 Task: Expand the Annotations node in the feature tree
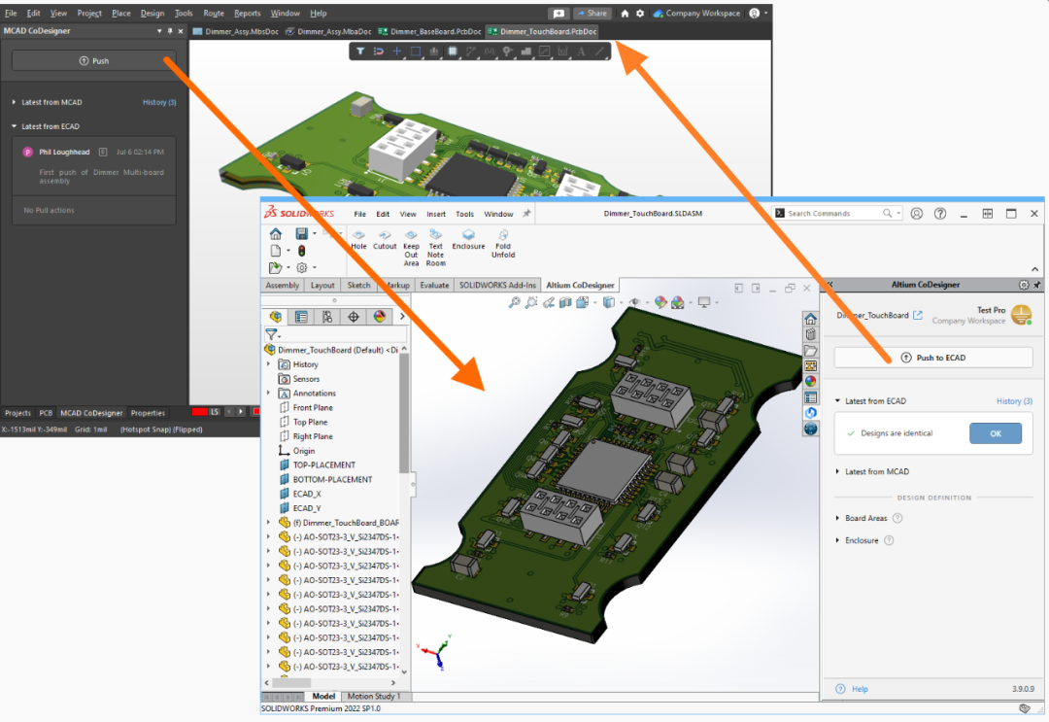click(x=269, y=394)
